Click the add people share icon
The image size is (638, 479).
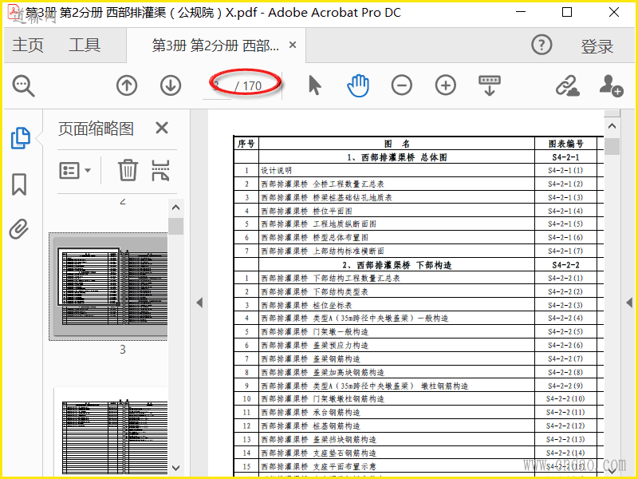[x=611, y=85]
